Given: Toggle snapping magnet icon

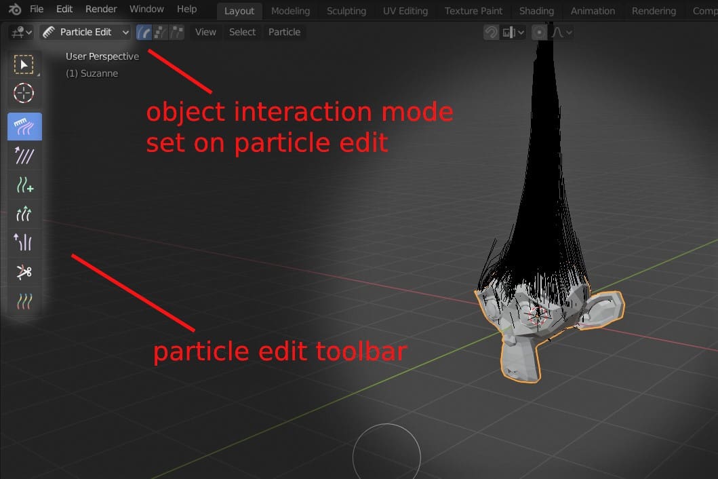Looking at the screenshot, I should [492, 33].
